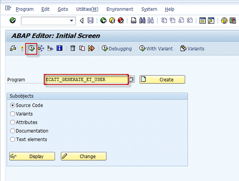The height and width of the screenshot is (181, 239).
Task: Click the Execute clock-checkmark icon
Action: click(x=31, y=48)
